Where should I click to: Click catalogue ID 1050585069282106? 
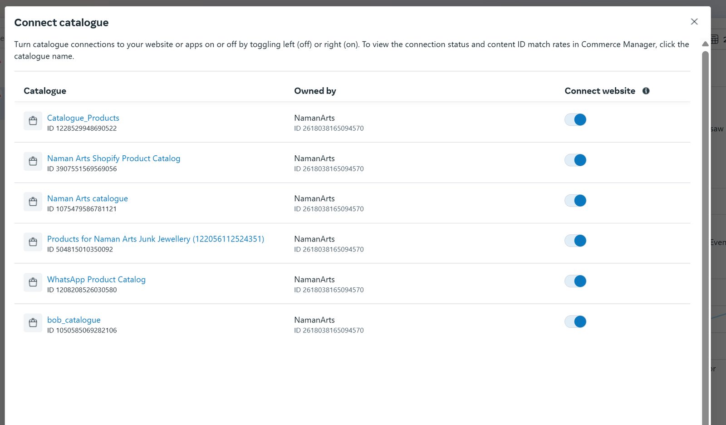tap(82, 330)
